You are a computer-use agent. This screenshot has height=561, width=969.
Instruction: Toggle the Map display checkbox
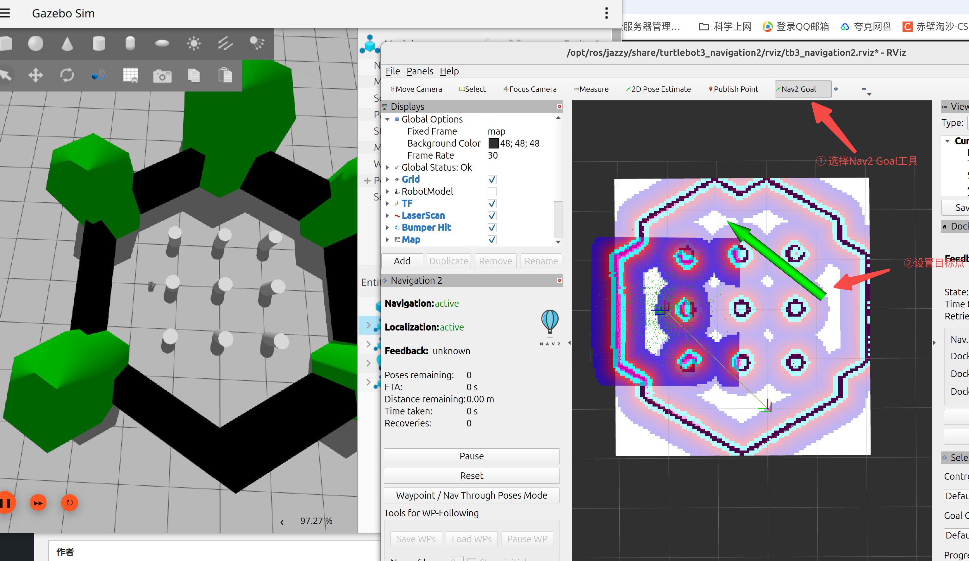[492, 240]
